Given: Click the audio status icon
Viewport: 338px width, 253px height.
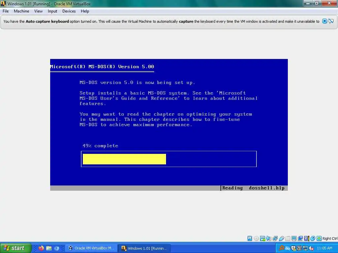Looking at the screenshot, I should (269, 239).
